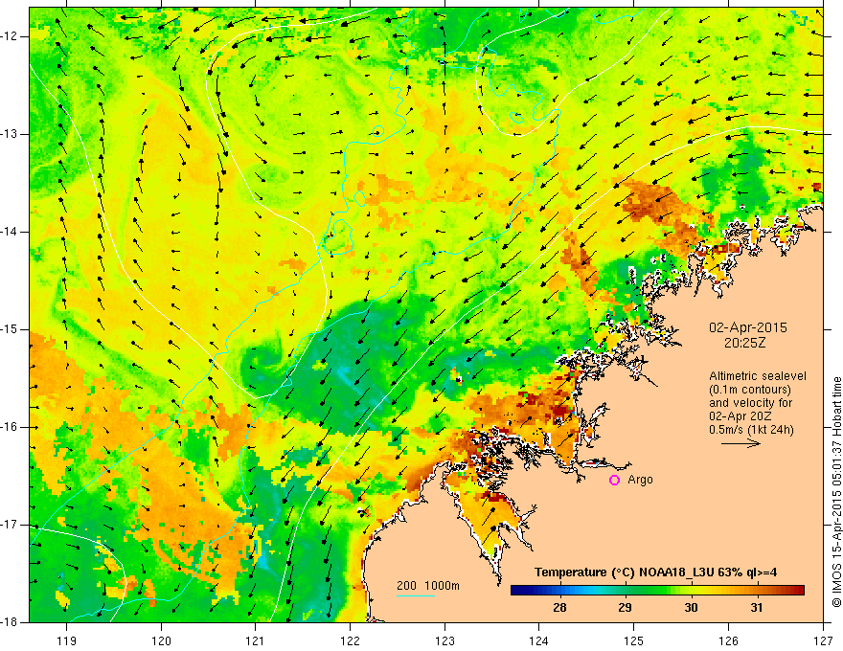The height and width of the screenshot is (651, 843).
Task: Click longitude label 125 on the axis
Action: 634,640
